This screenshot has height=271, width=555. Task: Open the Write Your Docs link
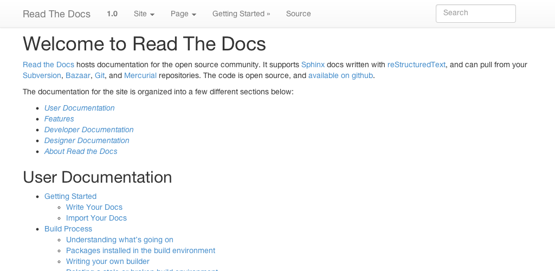click(94, 207)
